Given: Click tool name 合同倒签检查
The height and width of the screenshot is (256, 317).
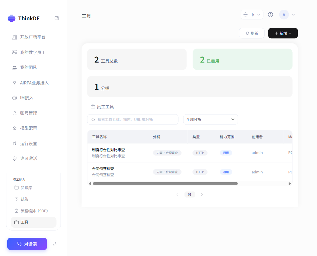Looking at the screenshot, I should (103, 169).
